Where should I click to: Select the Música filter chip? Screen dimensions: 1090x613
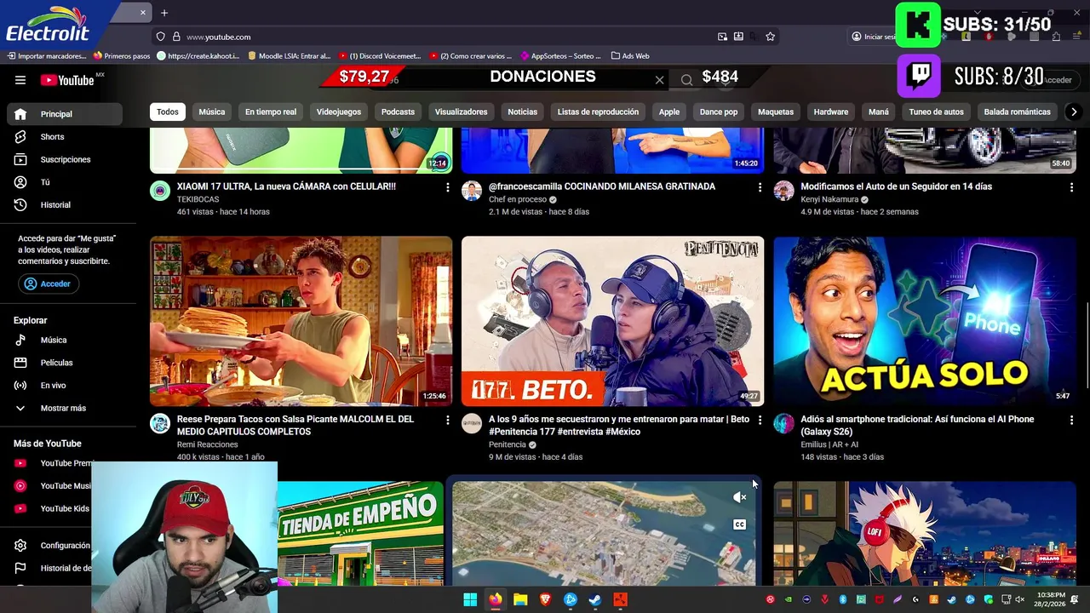pyautogui.click(x=212, y=112)
